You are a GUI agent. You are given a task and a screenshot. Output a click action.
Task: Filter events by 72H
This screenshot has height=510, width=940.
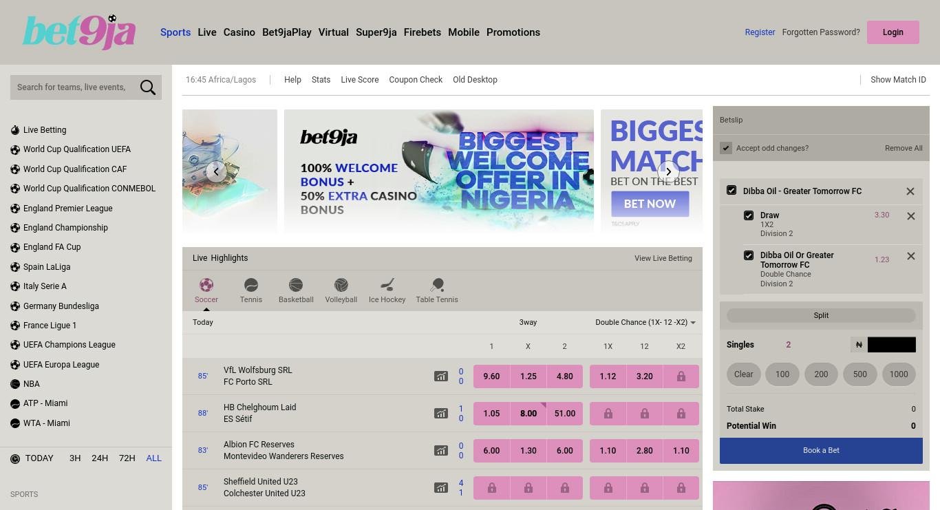pyautogui.click(x=127, y=458)
